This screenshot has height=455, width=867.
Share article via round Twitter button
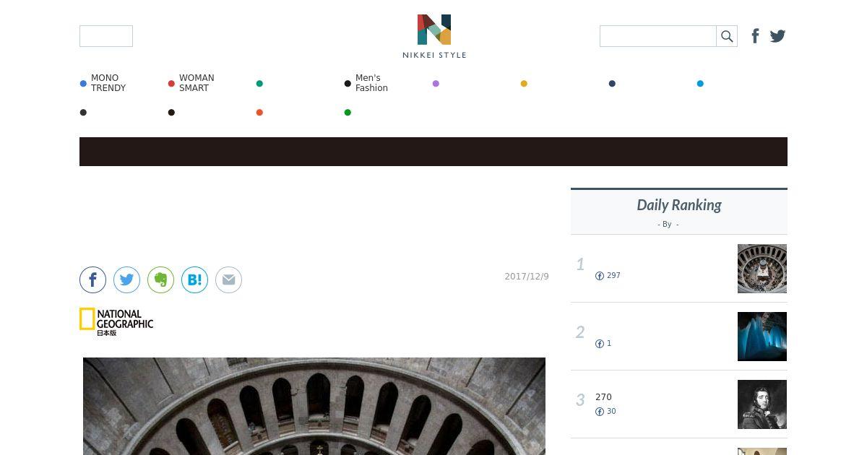pos(126,279)
